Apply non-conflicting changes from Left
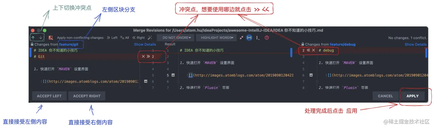The height and width of the screenshot is (129, 434). tap(112, 38)
